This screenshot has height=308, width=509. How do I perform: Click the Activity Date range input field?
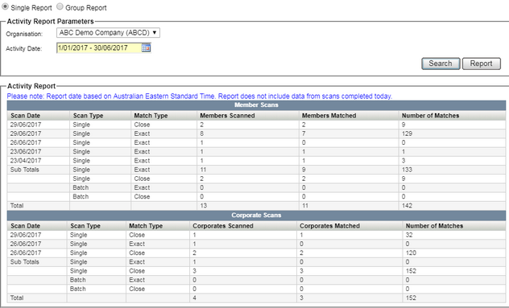click(x=99, y=48)
